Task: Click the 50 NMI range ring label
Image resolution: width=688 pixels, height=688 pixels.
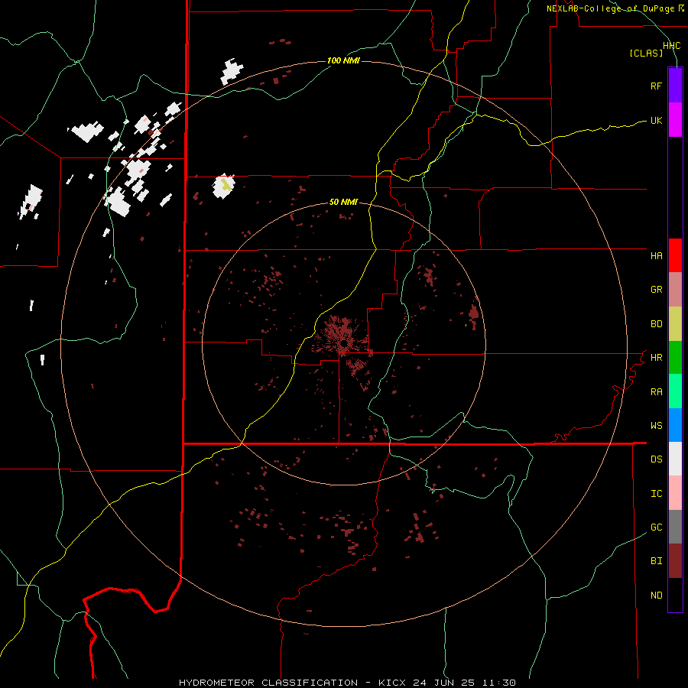Action: pos(343,202)
